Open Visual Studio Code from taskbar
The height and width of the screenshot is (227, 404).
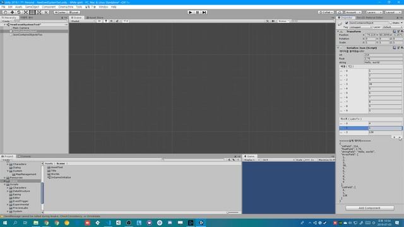tap(108, 223)
